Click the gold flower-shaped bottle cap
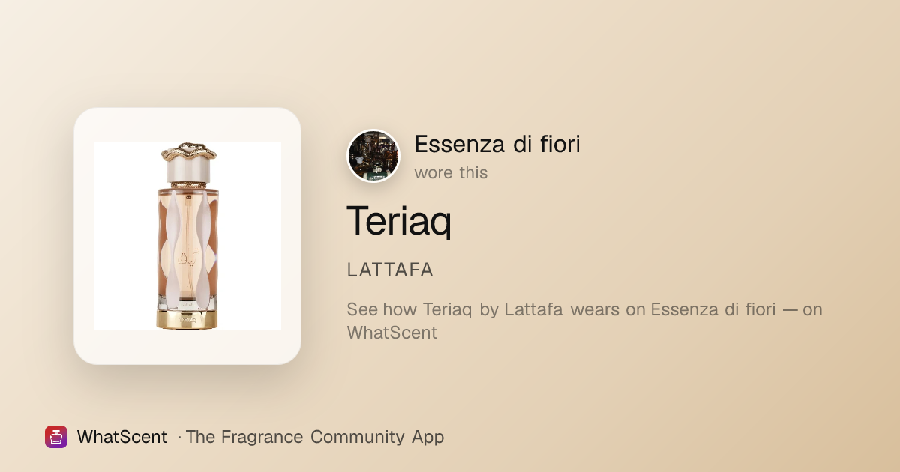Screen dimensions: 900x472 pos(188,152)
